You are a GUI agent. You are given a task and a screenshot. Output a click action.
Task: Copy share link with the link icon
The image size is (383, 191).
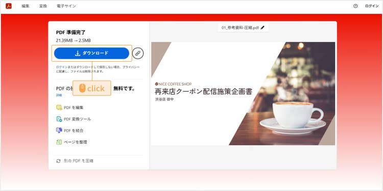pos(138,53)
